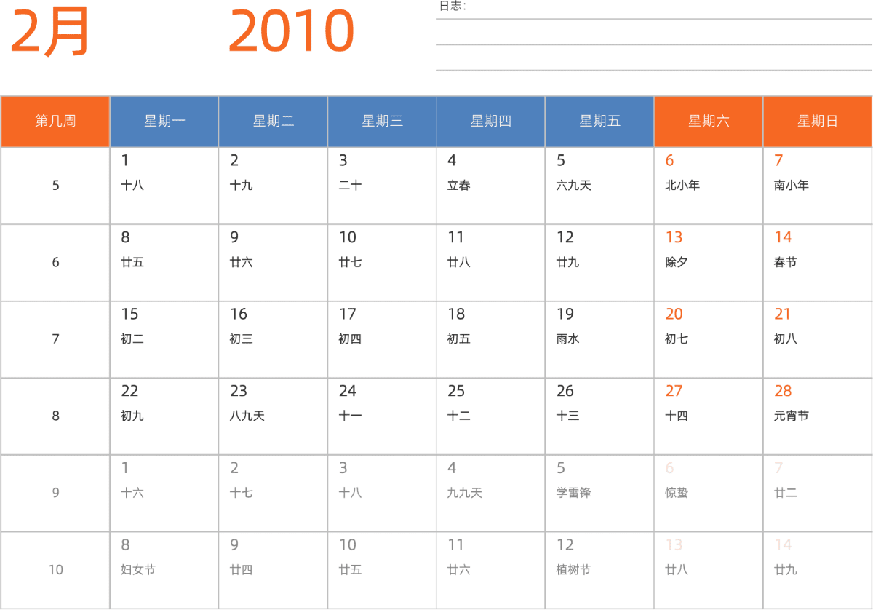
Task: Select date 24 labeled "十一"
Action: [382, 416]
